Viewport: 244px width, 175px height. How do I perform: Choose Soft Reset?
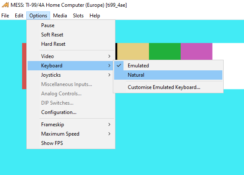click(71, 35)
